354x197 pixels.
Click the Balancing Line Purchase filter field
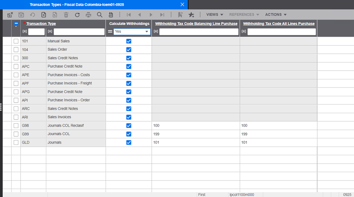[198, 32]
